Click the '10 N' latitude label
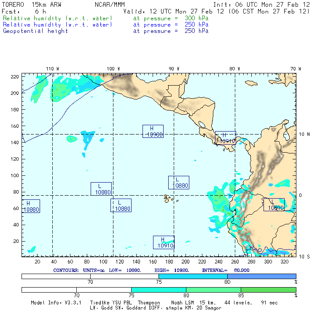Screen dimensions: 312x312 304,134
